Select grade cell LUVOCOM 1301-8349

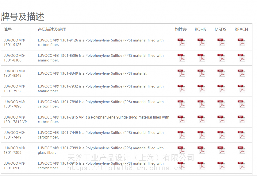[x=18, y=73]
